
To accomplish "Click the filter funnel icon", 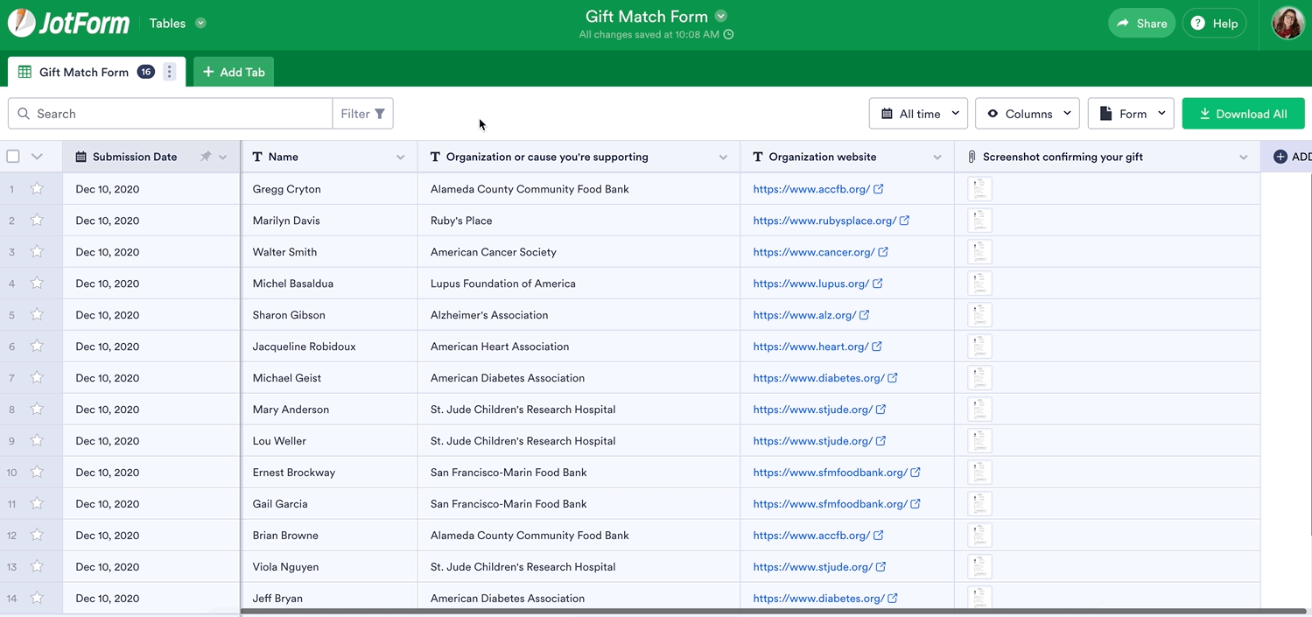I will point(380,114).
